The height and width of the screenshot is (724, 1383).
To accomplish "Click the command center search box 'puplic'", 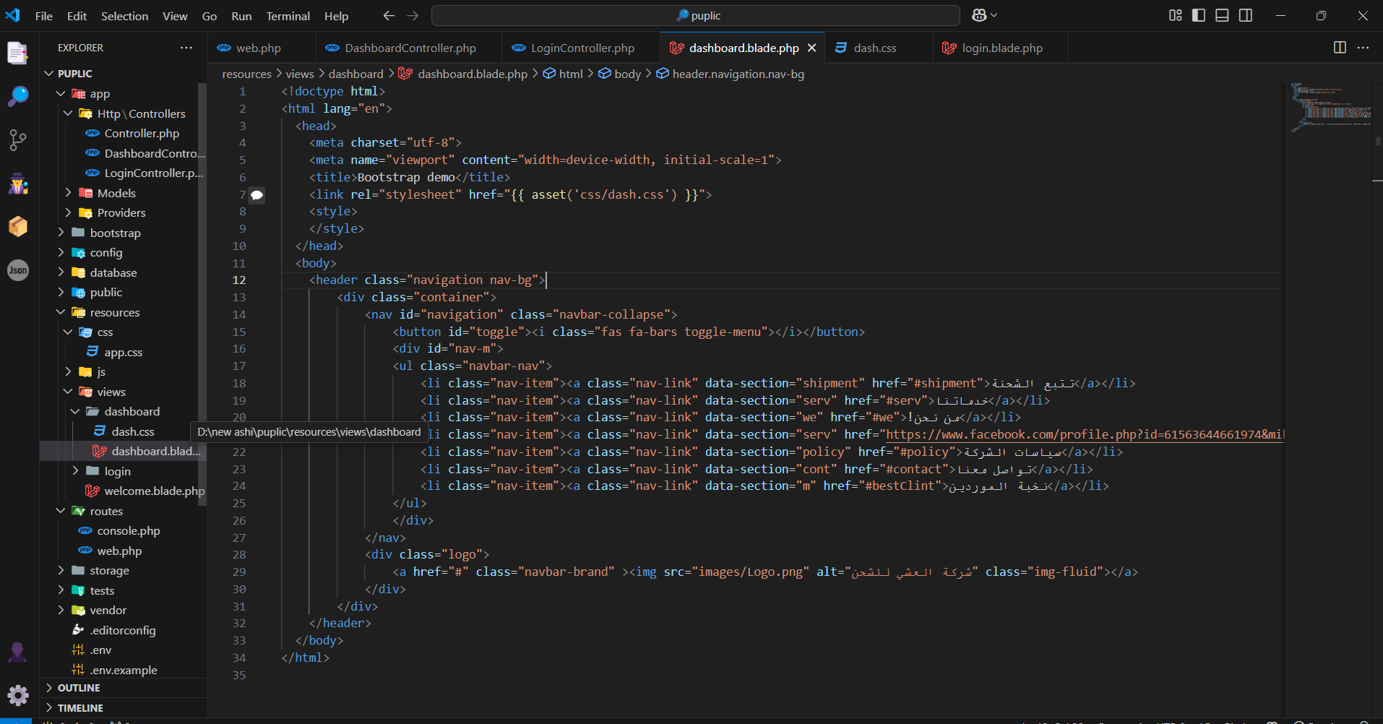I will [696, 15].
